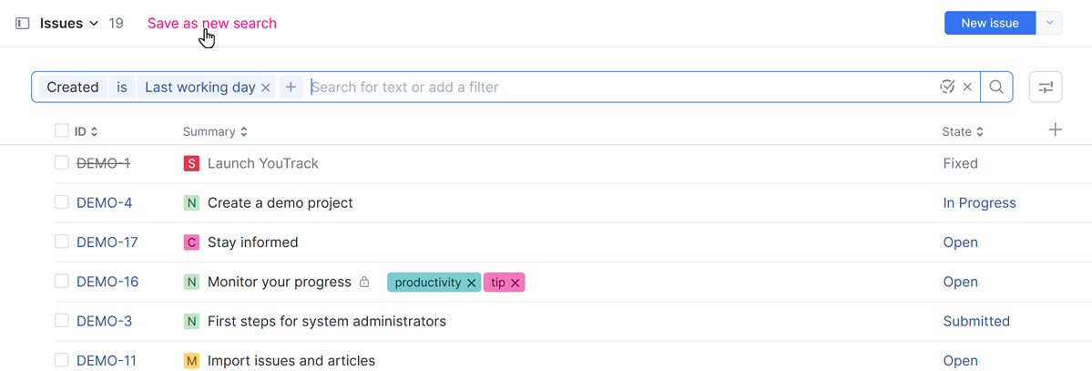Sort by the Summary column header
Viewport: 1092px width, 371px height.
point(215,132)
